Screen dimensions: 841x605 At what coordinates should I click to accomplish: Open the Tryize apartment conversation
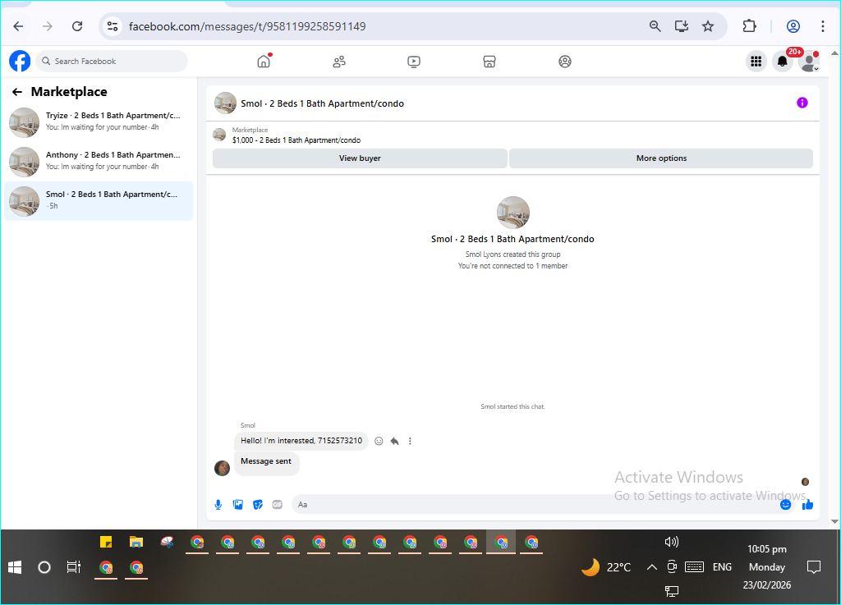point(99,122)
